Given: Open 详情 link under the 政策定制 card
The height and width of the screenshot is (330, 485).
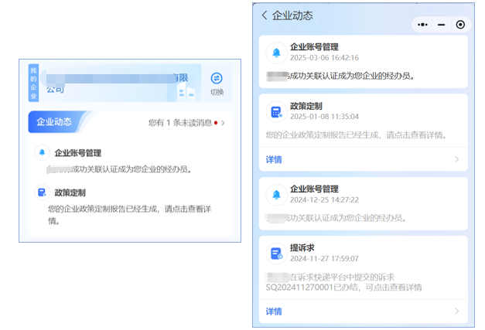Looking at the screenshot, I should coord(274,160).
